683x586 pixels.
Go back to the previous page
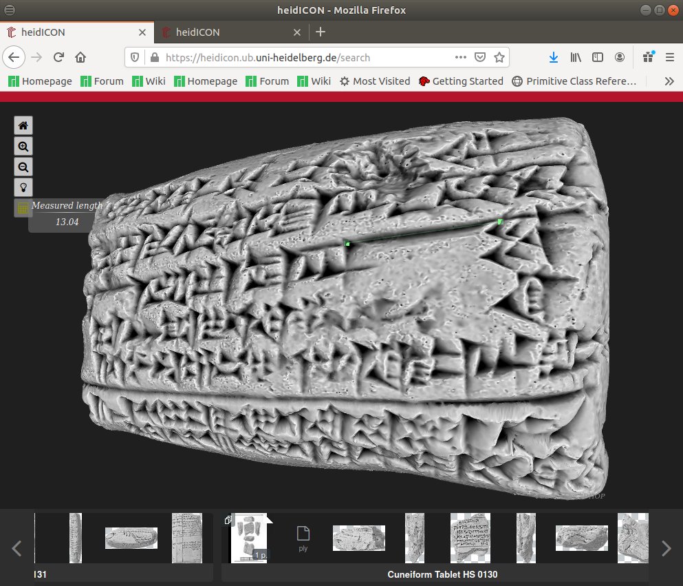click(14, 57)
